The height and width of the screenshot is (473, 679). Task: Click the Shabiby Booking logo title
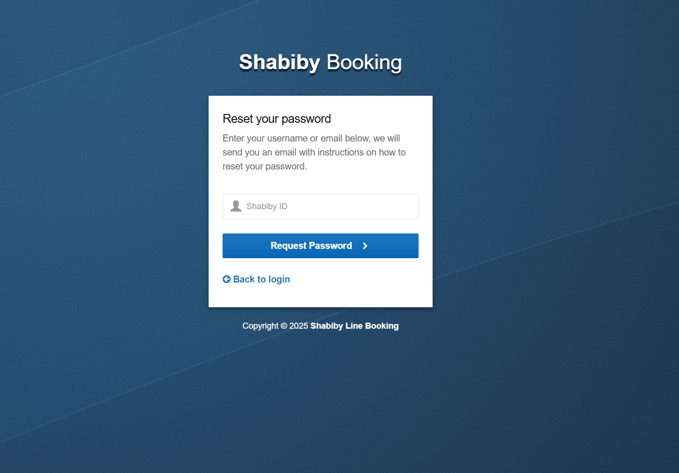[x=320, y=62]
